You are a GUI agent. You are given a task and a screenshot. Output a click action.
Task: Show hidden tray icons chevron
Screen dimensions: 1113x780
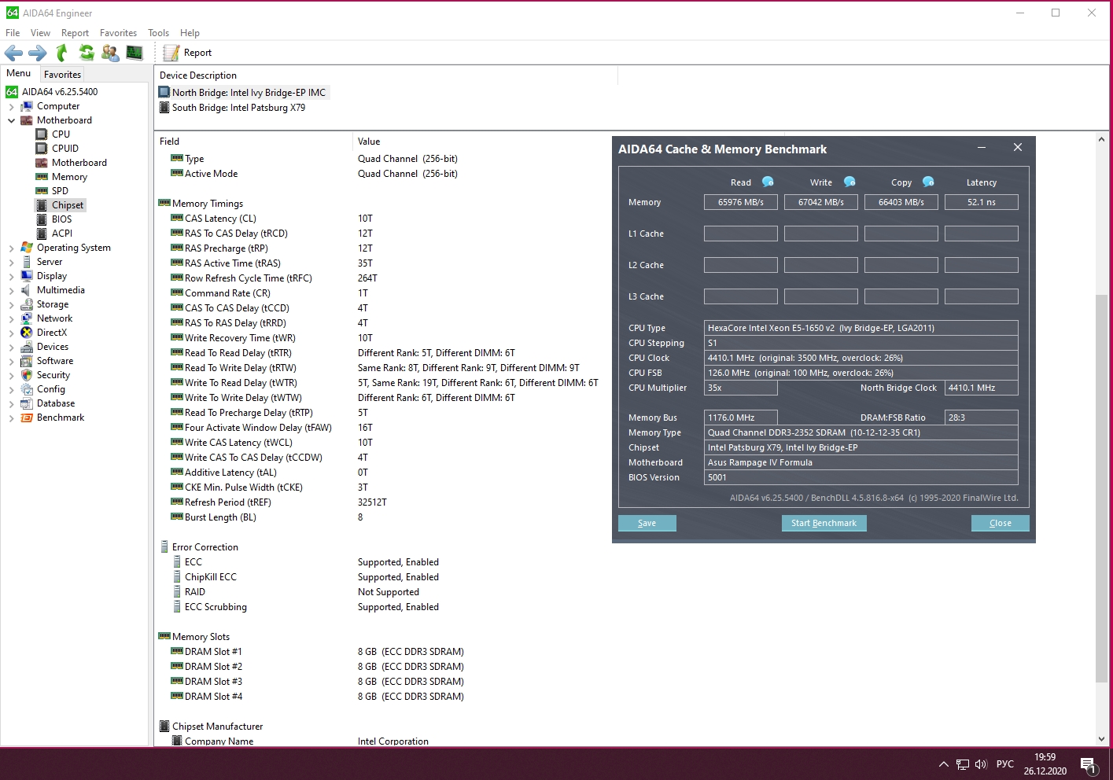click(x=943, y=764)
